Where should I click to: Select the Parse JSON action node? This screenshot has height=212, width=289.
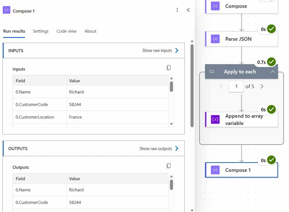click(x=241, y=39)
